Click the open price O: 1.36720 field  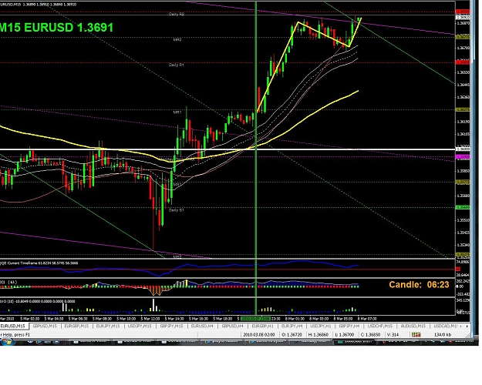292,335
